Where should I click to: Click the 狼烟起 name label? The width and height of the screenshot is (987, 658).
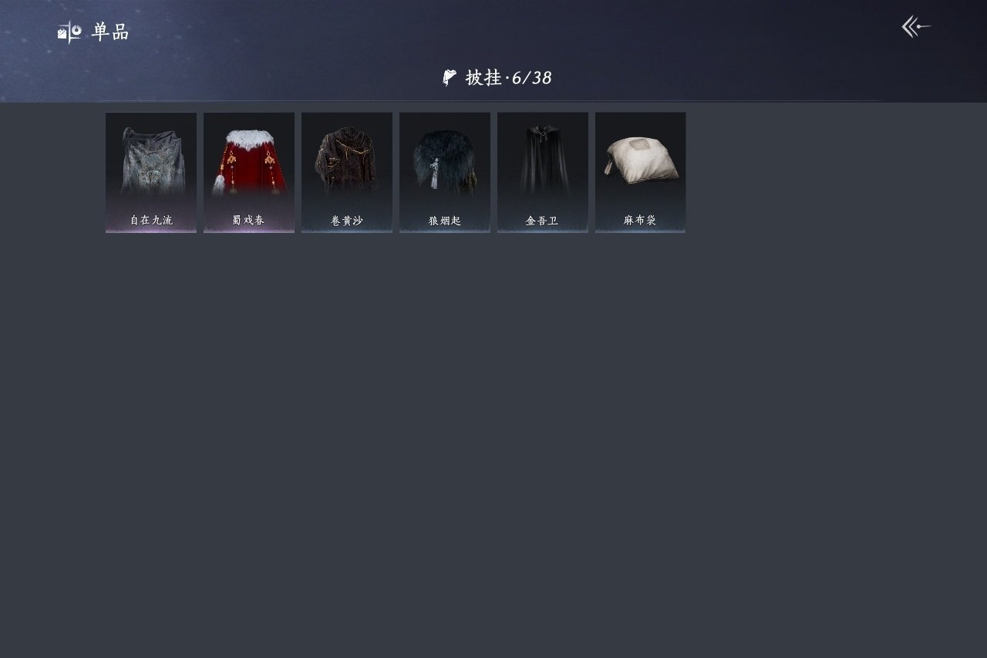445,221
